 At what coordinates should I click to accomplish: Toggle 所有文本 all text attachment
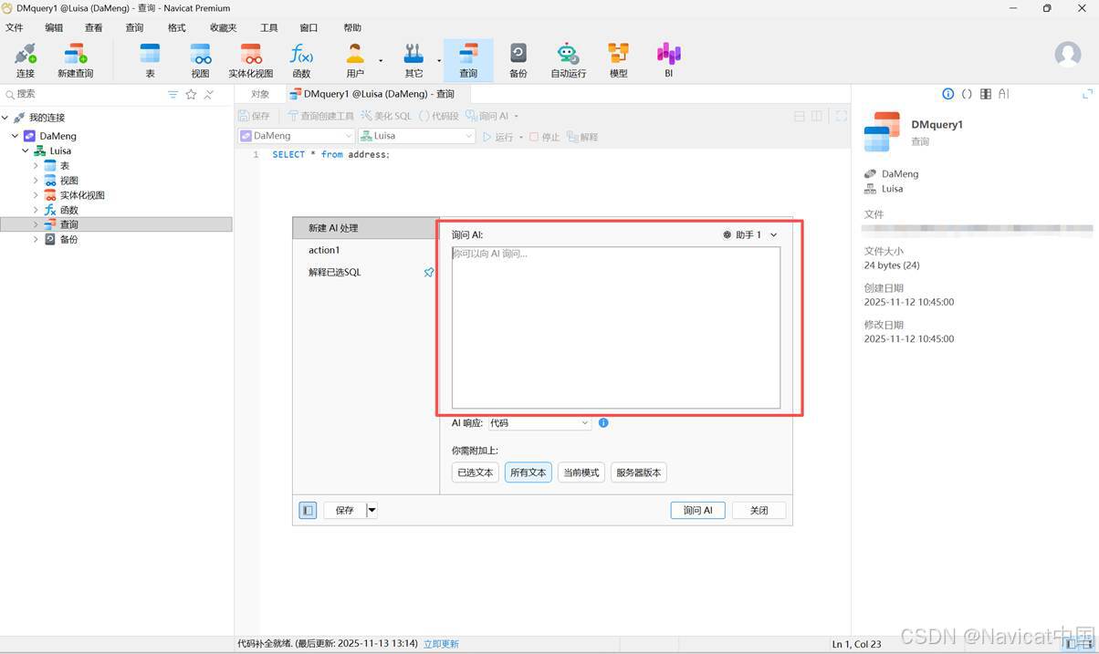(x=529, y=472)
